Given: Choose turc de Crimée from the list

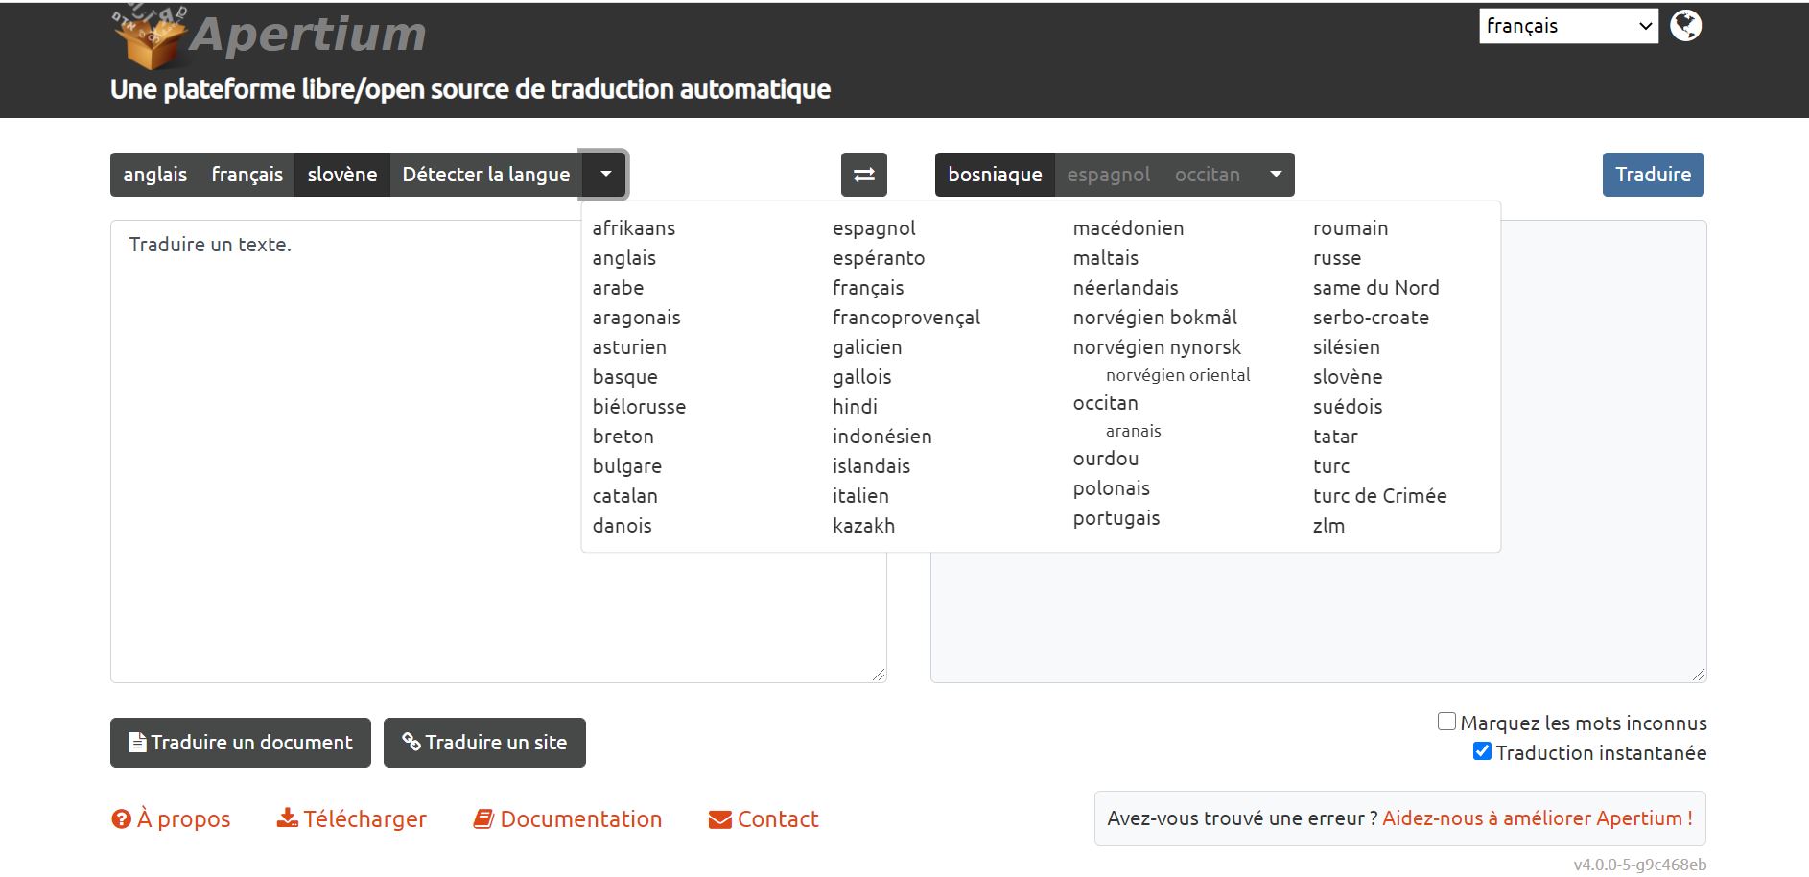Looking at the screenshot, I should click(1379, 496).
